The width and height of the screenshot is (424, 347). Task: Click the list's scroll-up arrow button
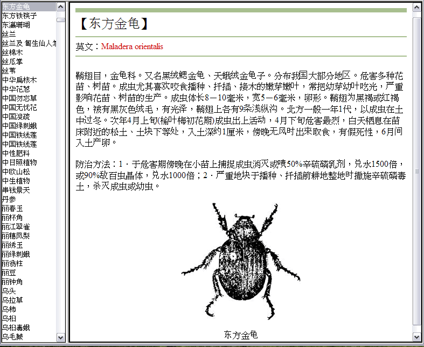pyautogui.click(x=60, y=7)
